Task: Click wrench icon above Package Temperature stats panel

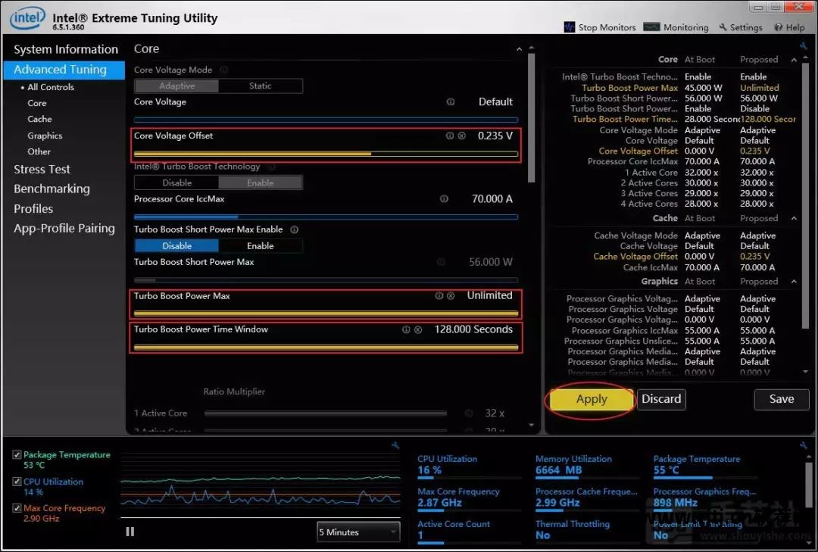Action: tap(804, 445)
